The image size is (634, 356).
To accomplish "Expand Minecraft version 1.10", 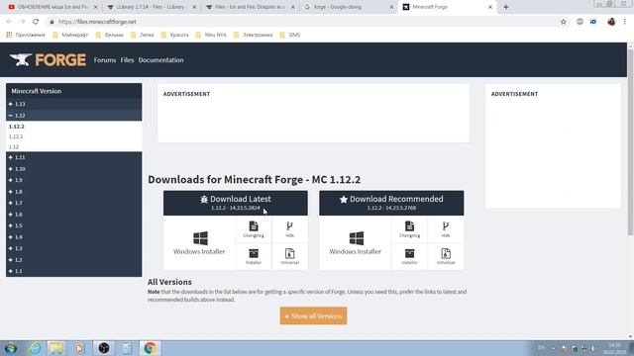I will 74,169.
